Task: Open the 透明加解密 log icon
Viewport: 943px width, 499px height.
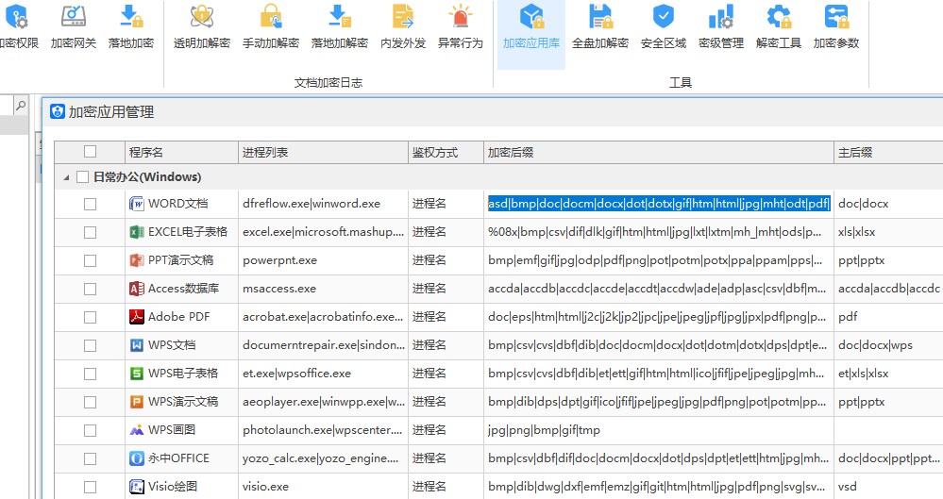Action: (202, 17)
